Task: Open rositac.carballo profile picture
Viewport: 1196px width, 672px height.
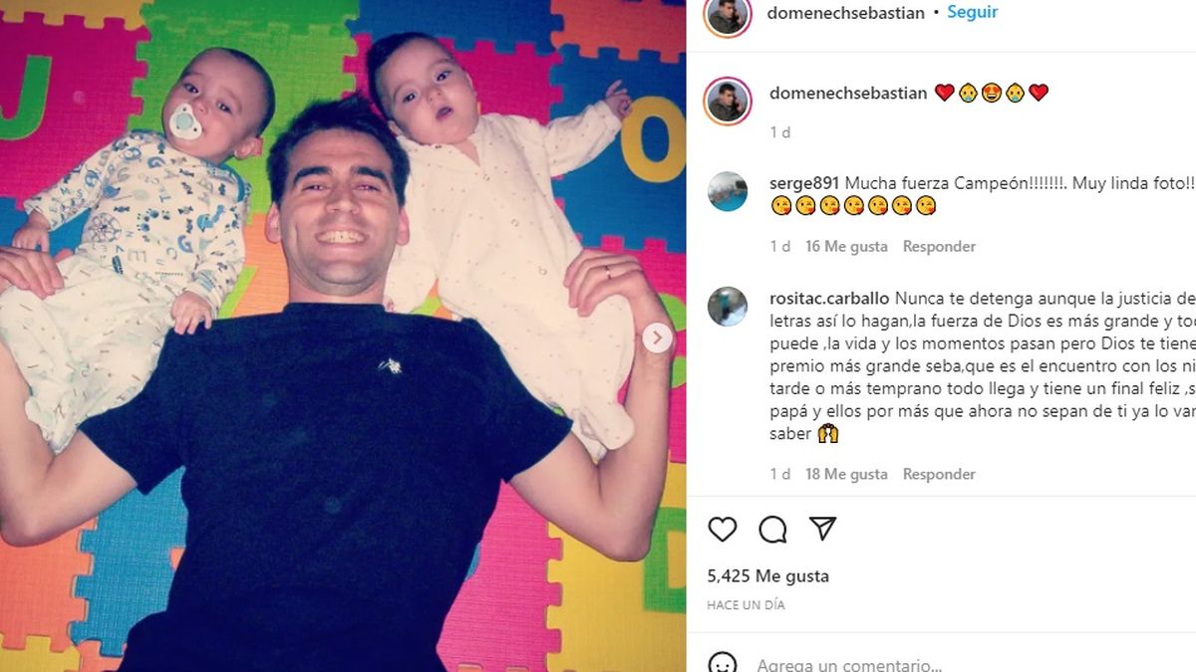Action: pyautogui.click(x=728, y=307)
